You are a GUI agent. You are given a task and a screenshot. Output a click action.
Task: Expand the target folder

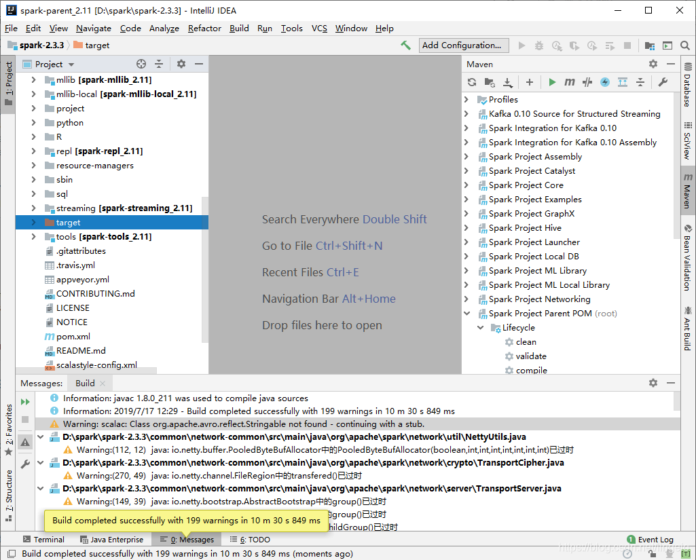pos(33,223)
